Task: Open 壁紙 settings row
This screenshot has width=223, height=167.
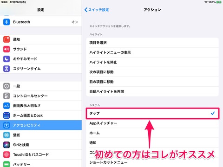Action: pyautogui.click(x=41, y=135)
